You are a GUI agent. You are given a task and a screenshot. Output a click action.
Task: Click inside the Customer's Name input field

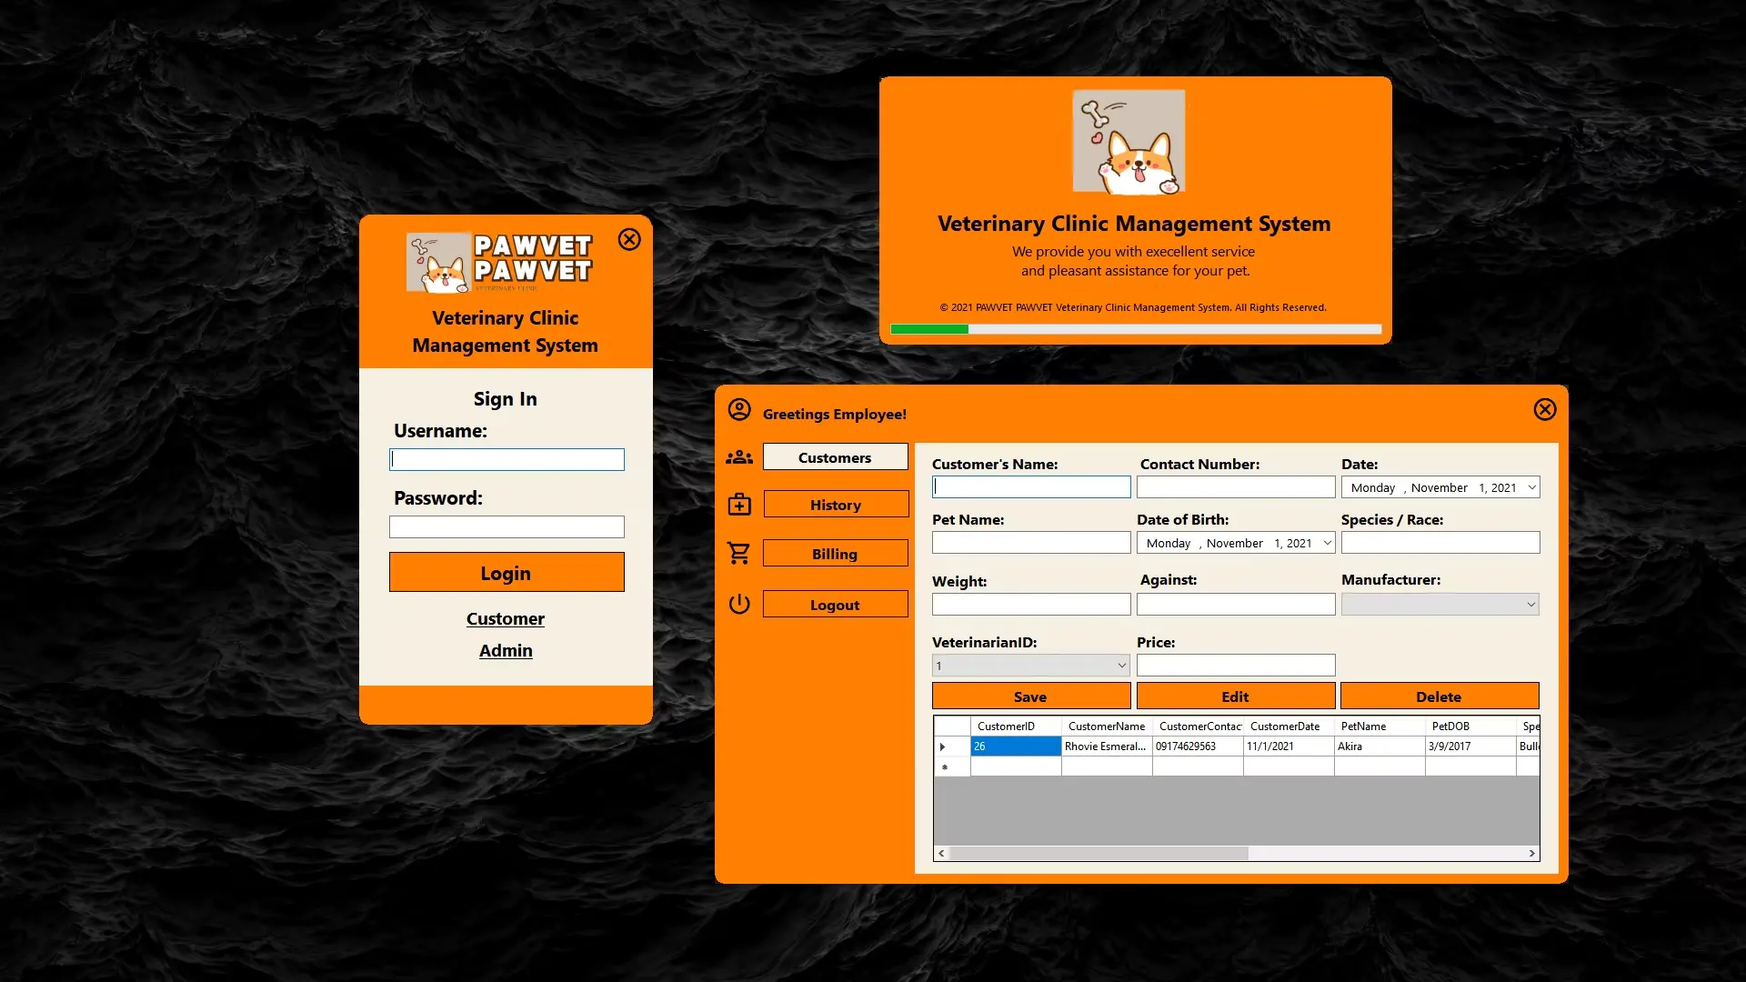[1030, 486]
